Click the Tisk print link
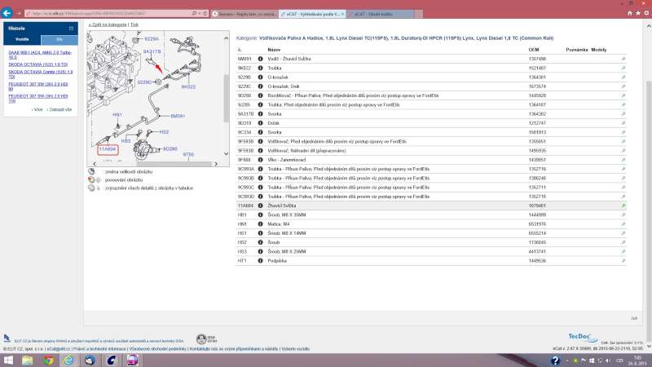The width and height of the screenshot is (652, 367). [x=134, y=24]
